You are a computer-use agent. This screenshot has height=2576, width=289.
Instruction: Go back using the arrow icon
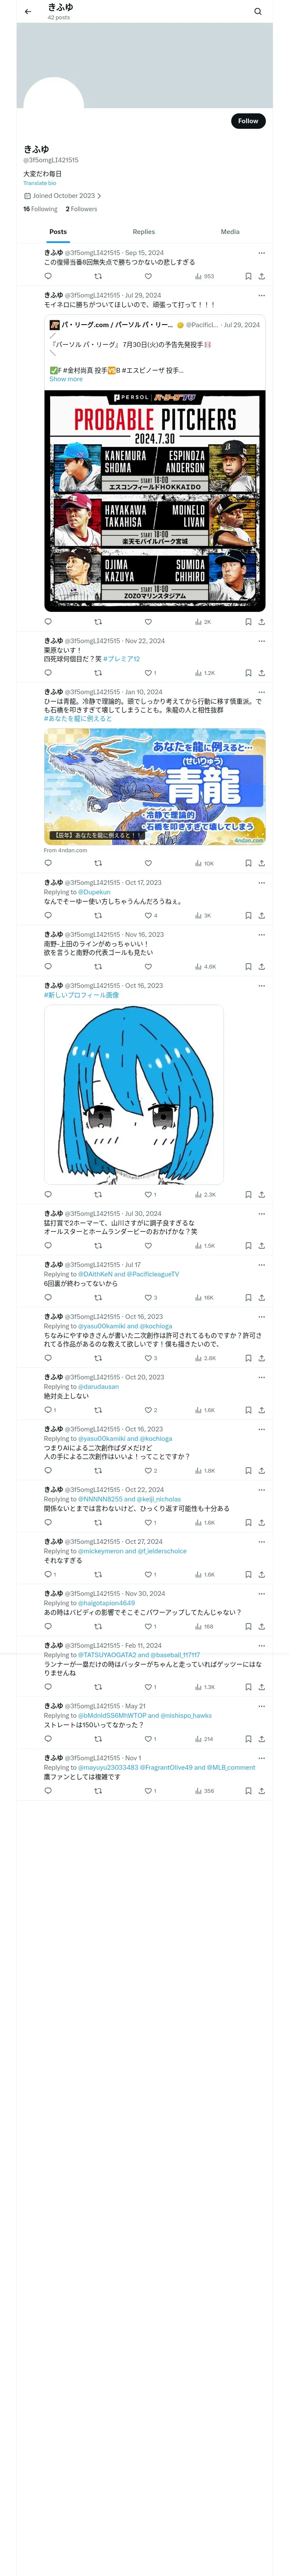click(x=28, y=12)
